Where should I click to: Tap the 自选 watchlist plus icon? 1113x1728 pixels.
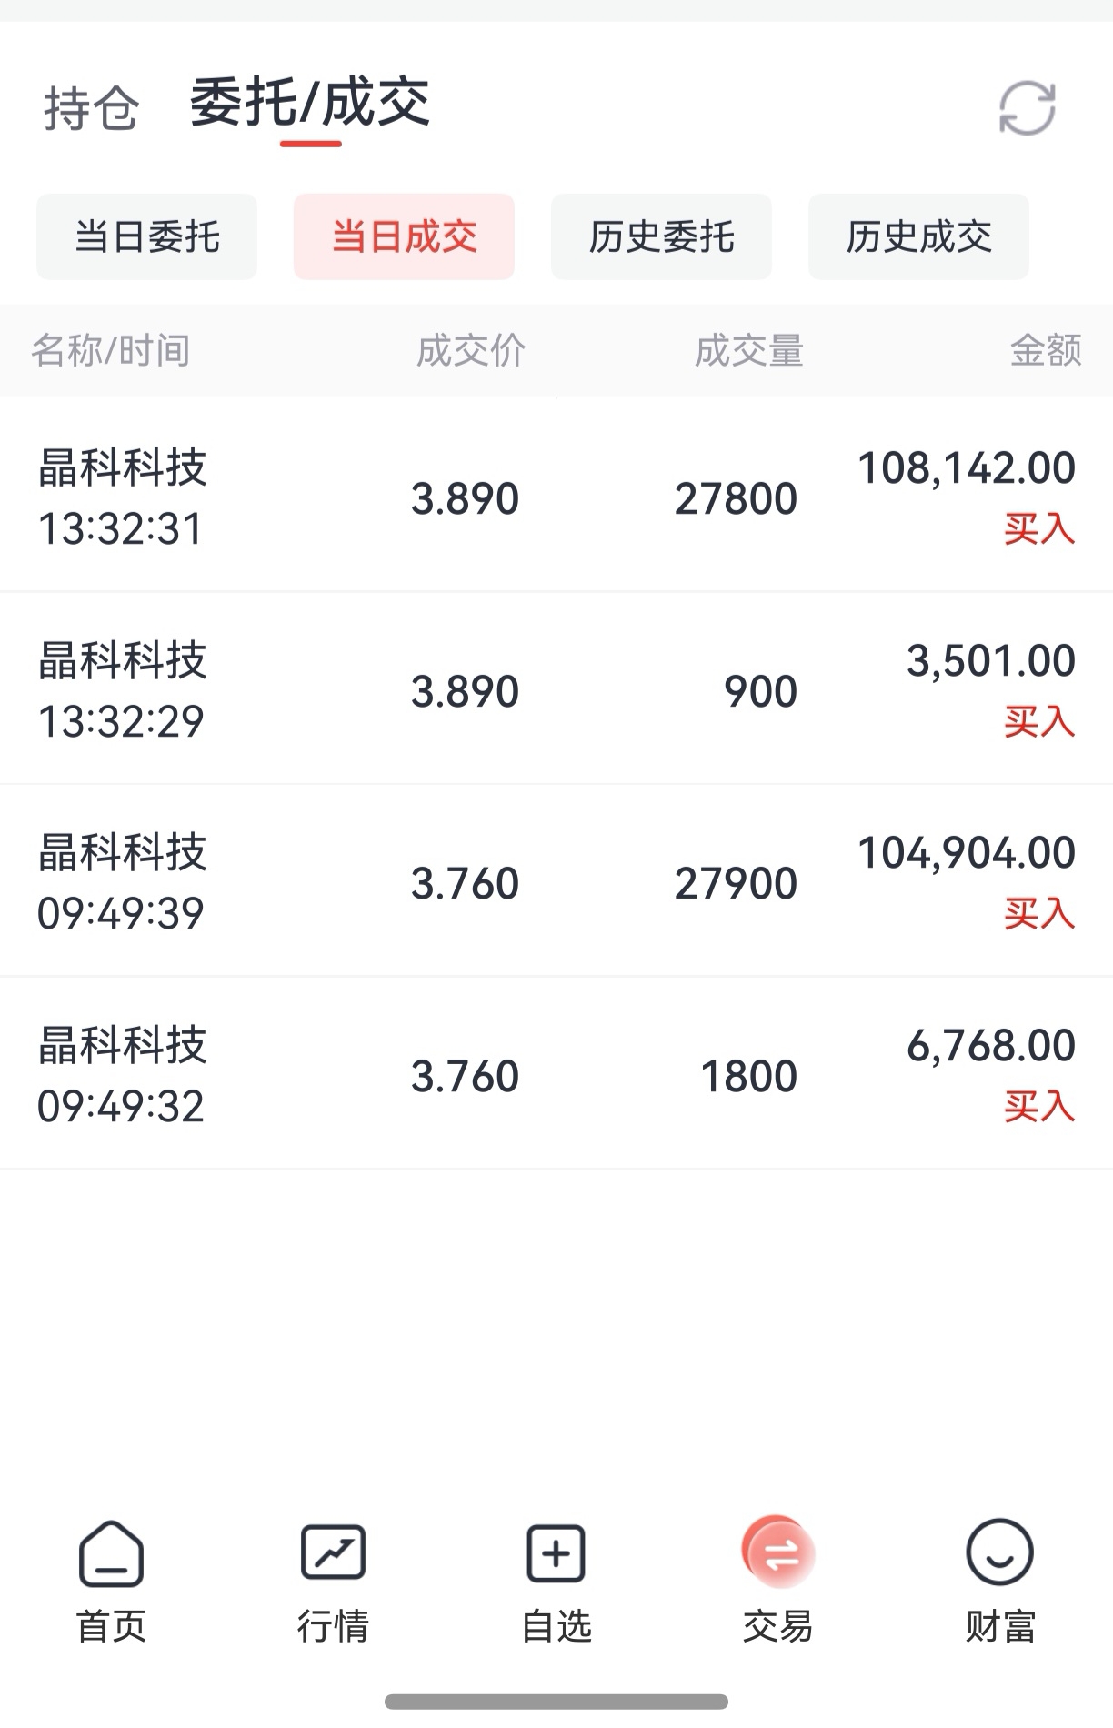[x=556, y=1553]
